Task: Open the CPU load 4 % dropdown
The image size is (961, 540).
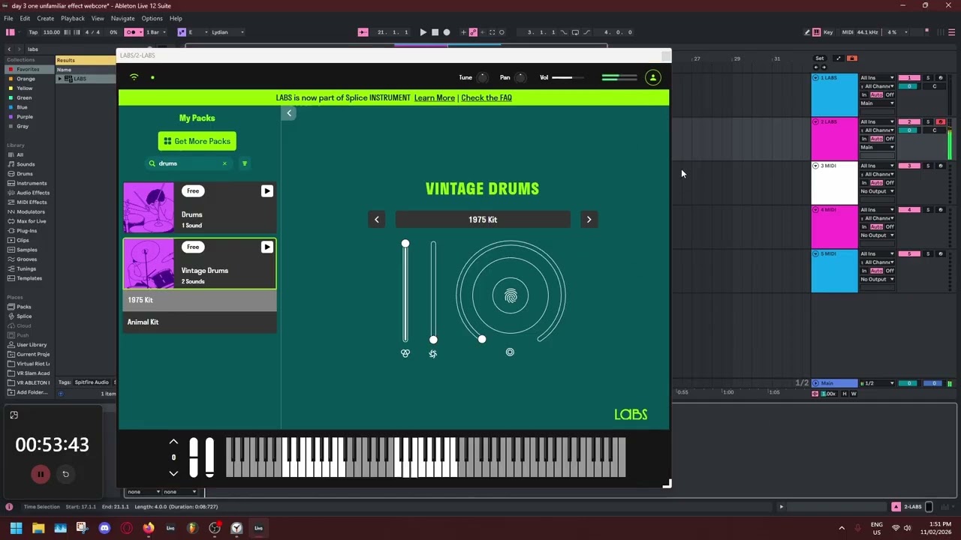Action: pos(896,32)
